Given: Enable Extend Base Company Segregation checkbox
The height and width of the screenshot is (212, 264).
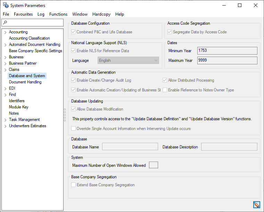Looking at the screenshot, I should (73, 185).
